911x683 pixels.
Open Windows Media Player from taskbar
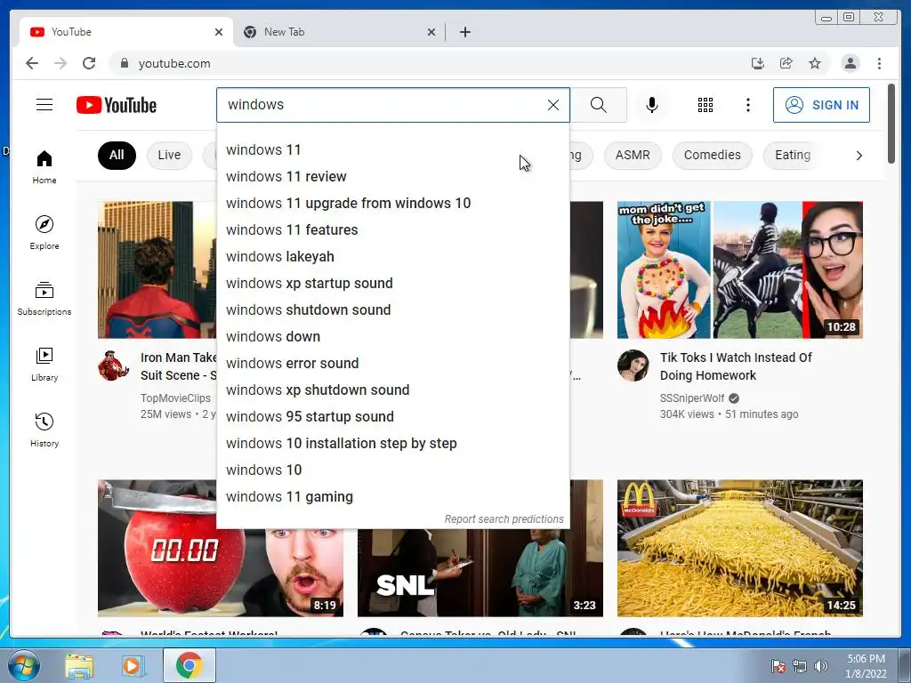[132, 666]
